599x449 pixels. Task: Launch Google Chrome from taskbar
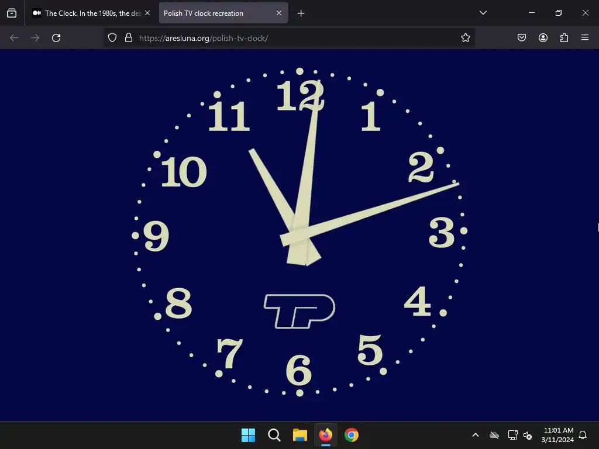click(x=352, y=435)
